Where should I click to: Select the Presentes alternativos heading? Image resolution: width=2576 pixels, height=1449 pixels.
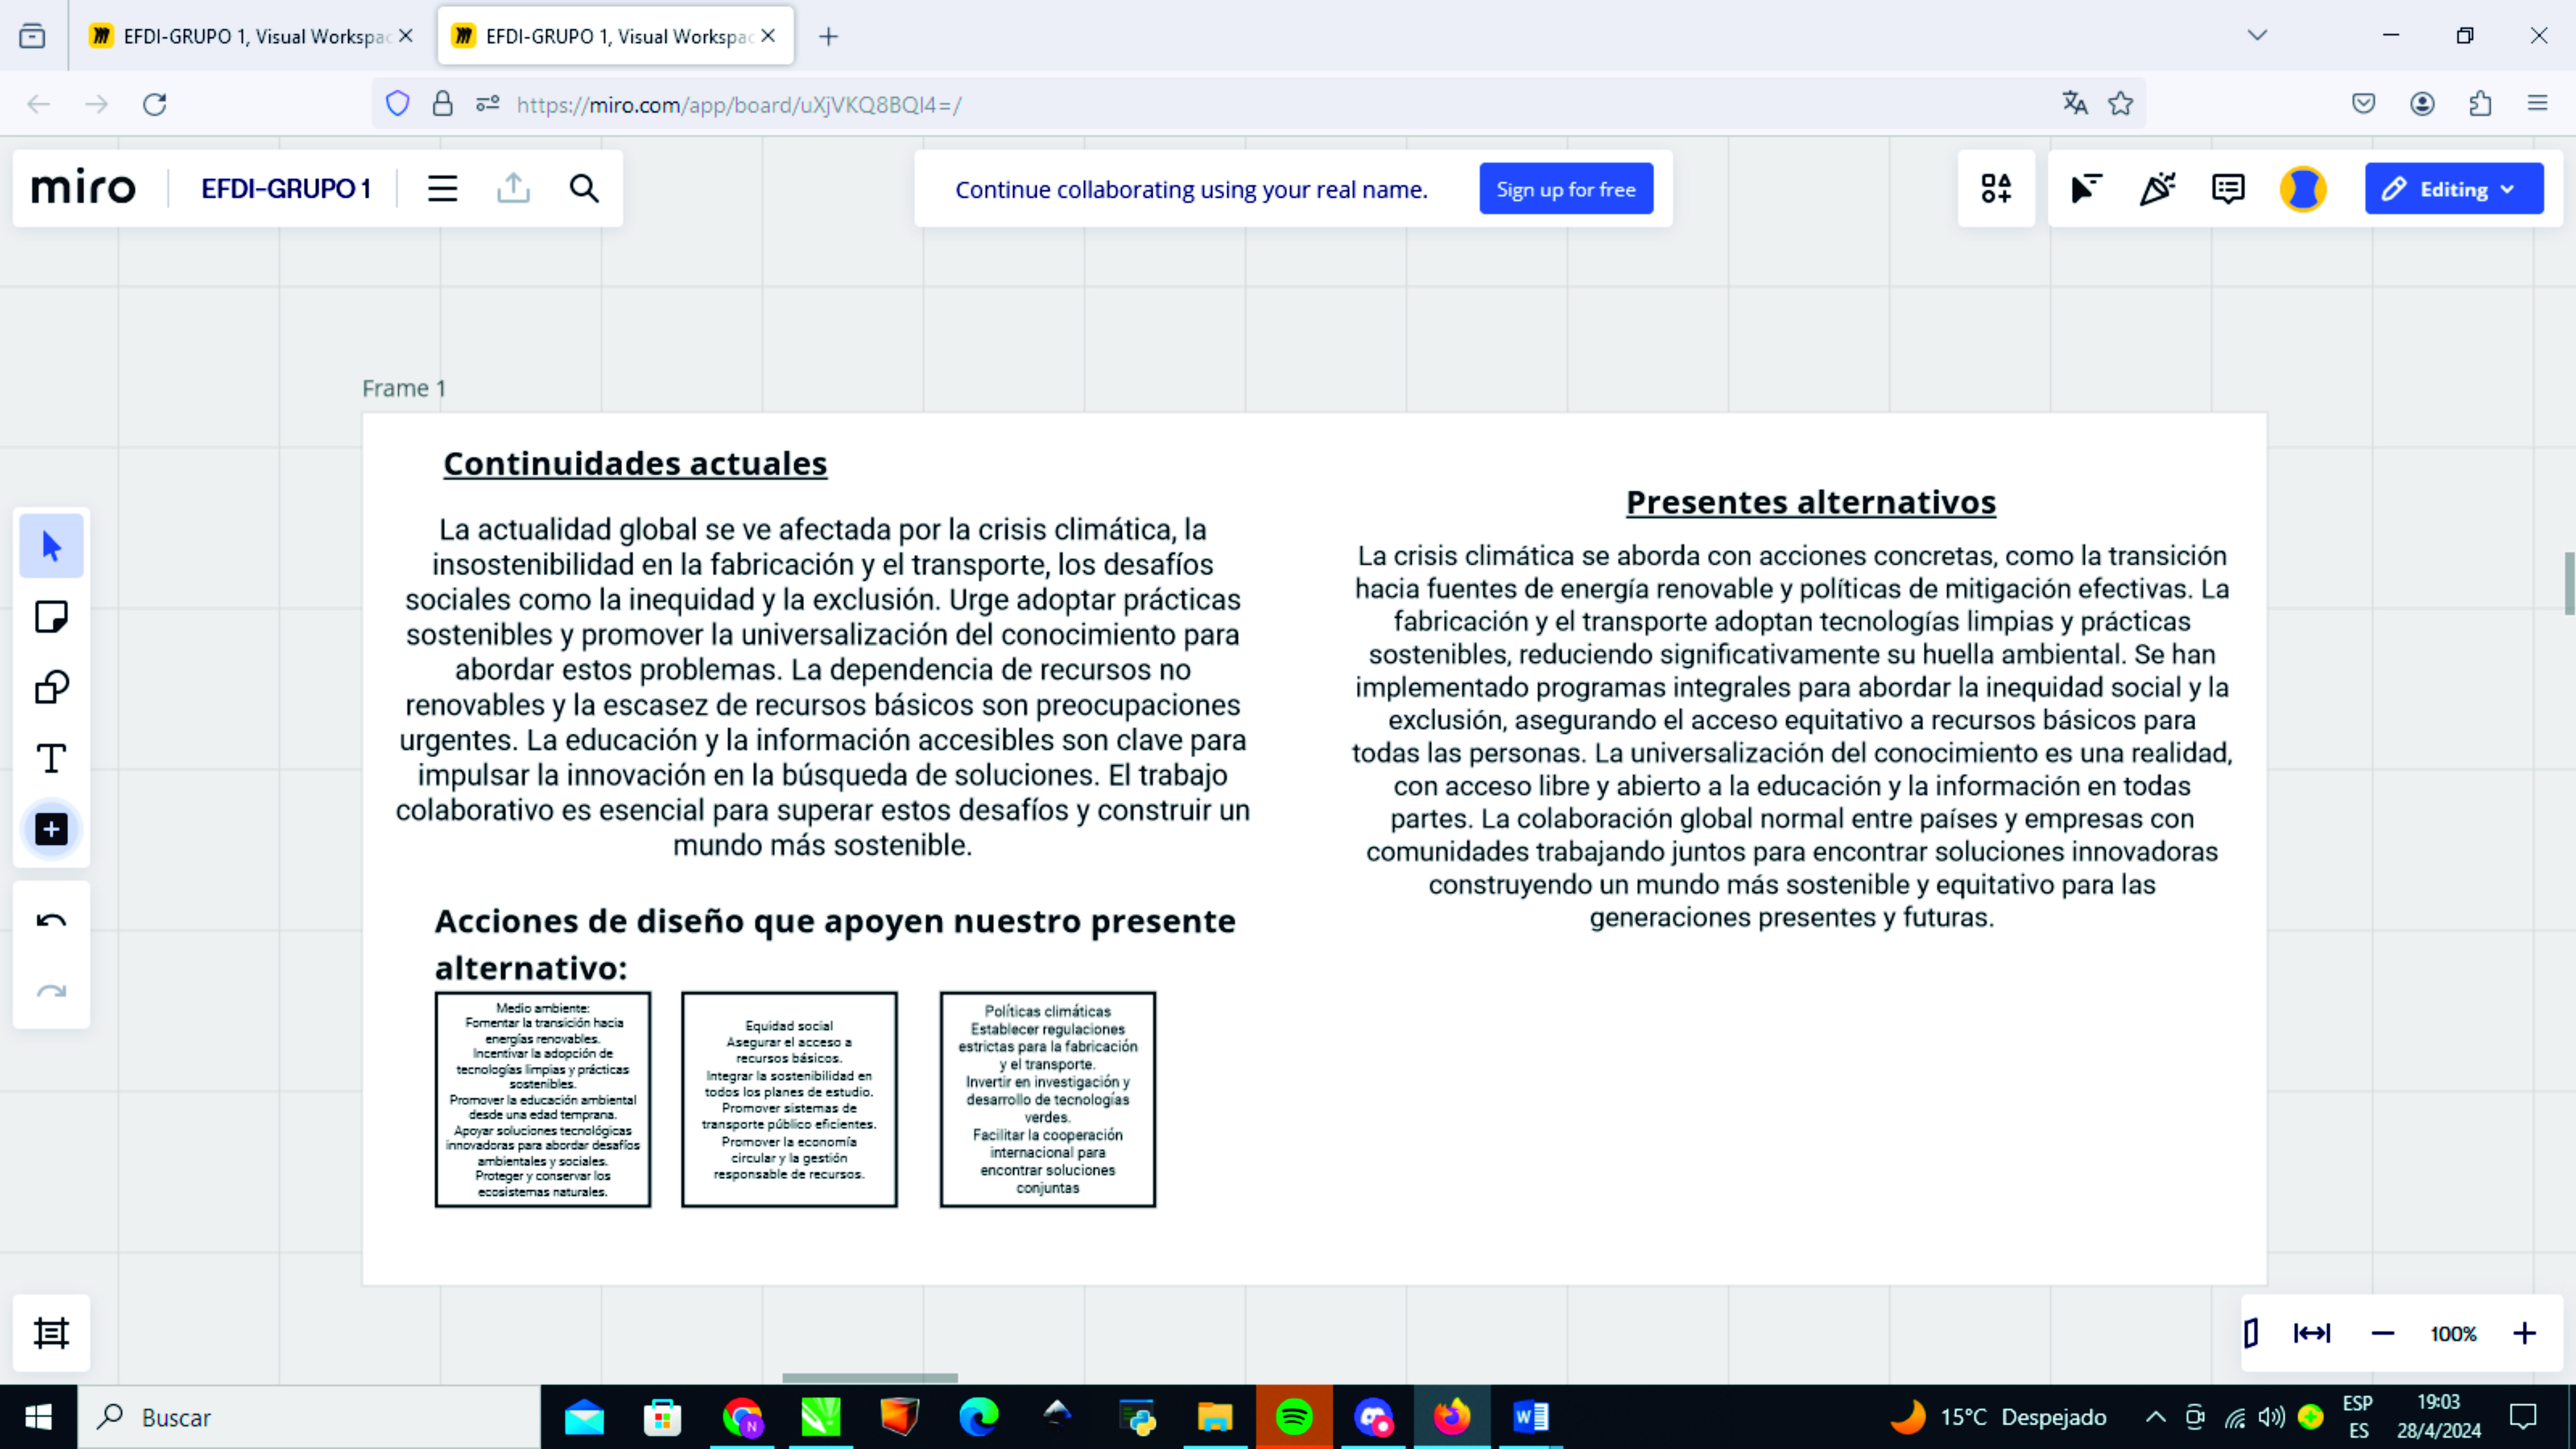pyautogui.click(x=1810, y=502)
